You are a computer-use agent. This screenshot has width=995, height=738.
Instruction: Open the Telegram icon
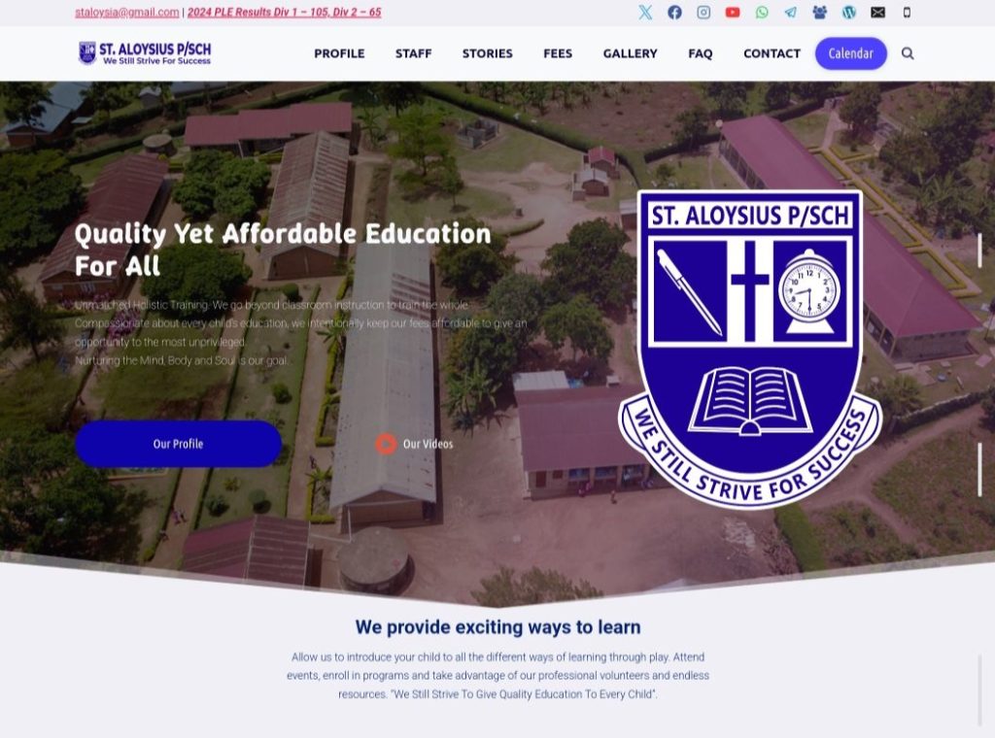click(x=791, y=12)
